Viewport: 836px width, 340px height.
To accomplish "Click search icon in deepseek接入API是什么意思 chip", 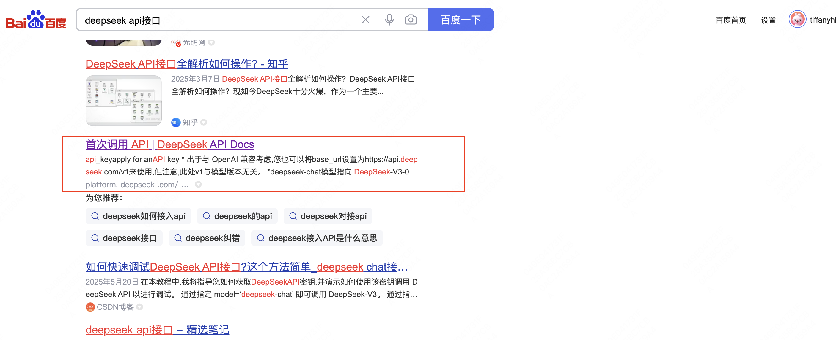I will click(x=260, y=238).
